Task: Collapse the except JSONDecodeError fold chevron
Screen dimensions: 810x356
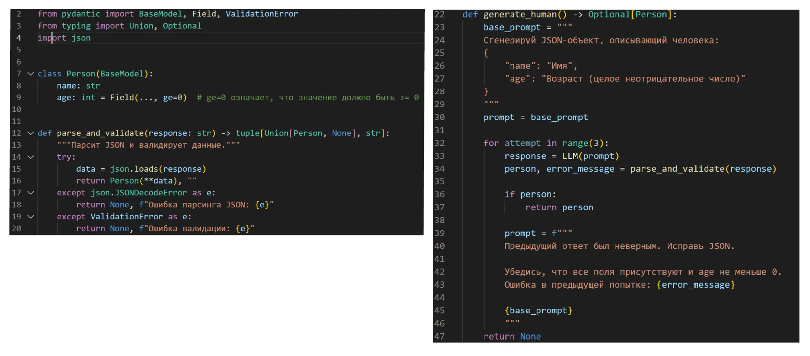Action: coord(30,193)
